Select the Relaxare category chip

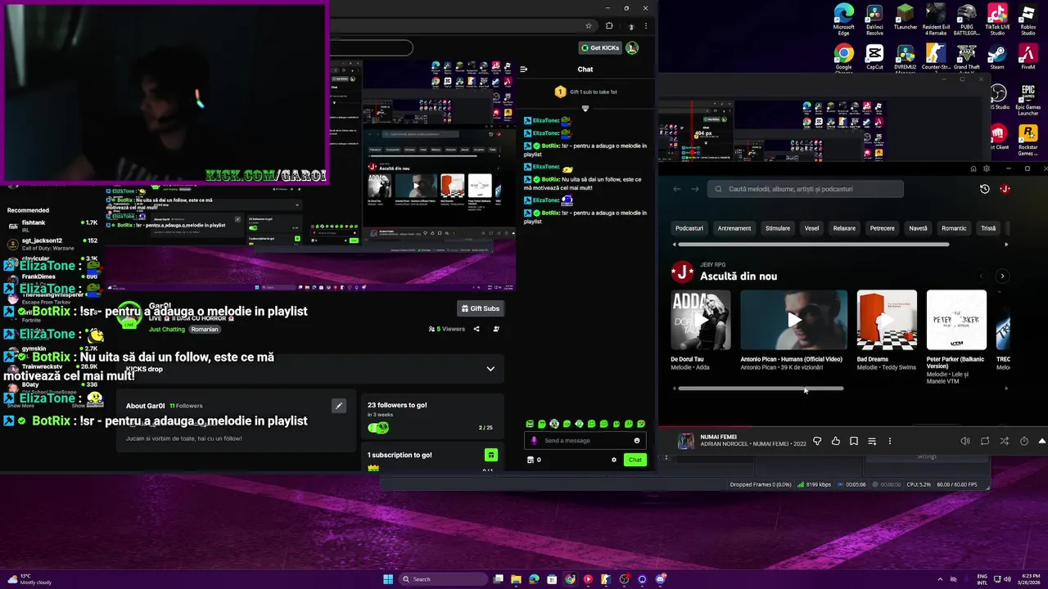click(x=844, y=228)
